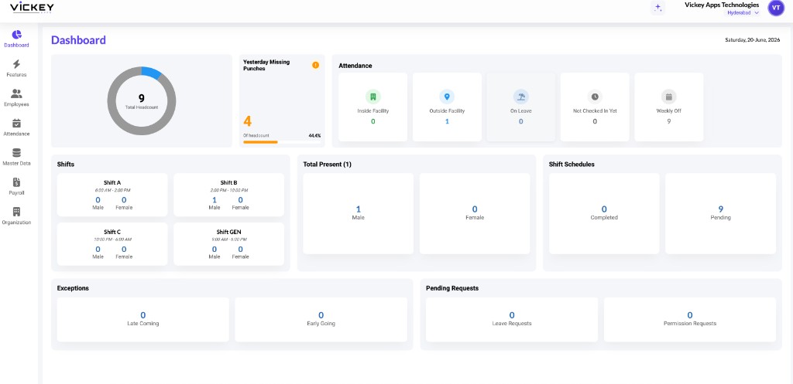Screen dimensions: 793x384
Task: Open Organization building icon
Action: [17, 212]
